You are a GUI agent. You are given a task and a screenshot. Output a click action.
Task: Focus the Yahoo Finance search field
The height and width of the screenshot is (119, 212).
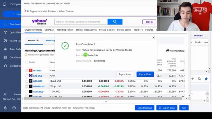tap(81, 22)
